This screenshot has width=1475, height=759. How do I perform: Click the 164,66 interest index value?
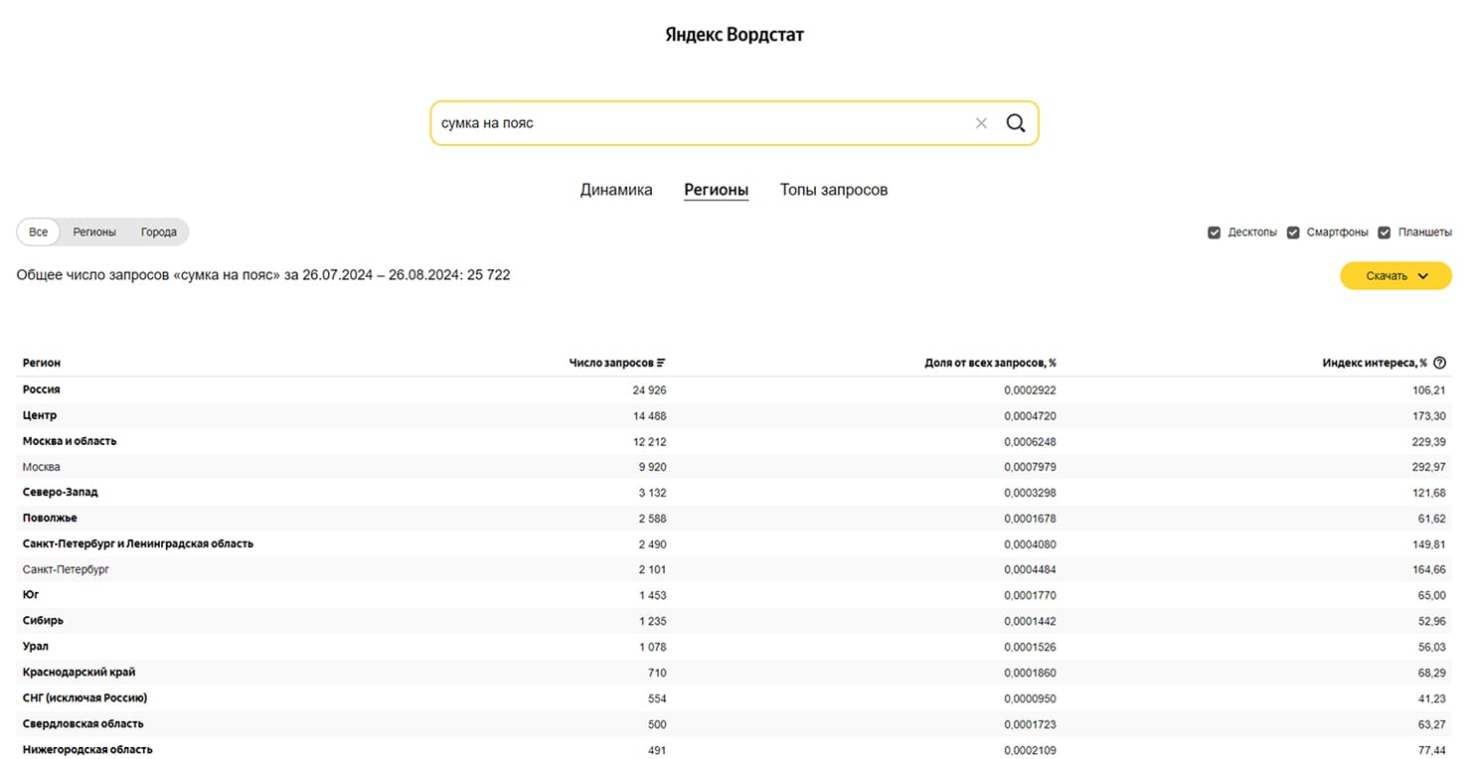(x=1428, y=570)
